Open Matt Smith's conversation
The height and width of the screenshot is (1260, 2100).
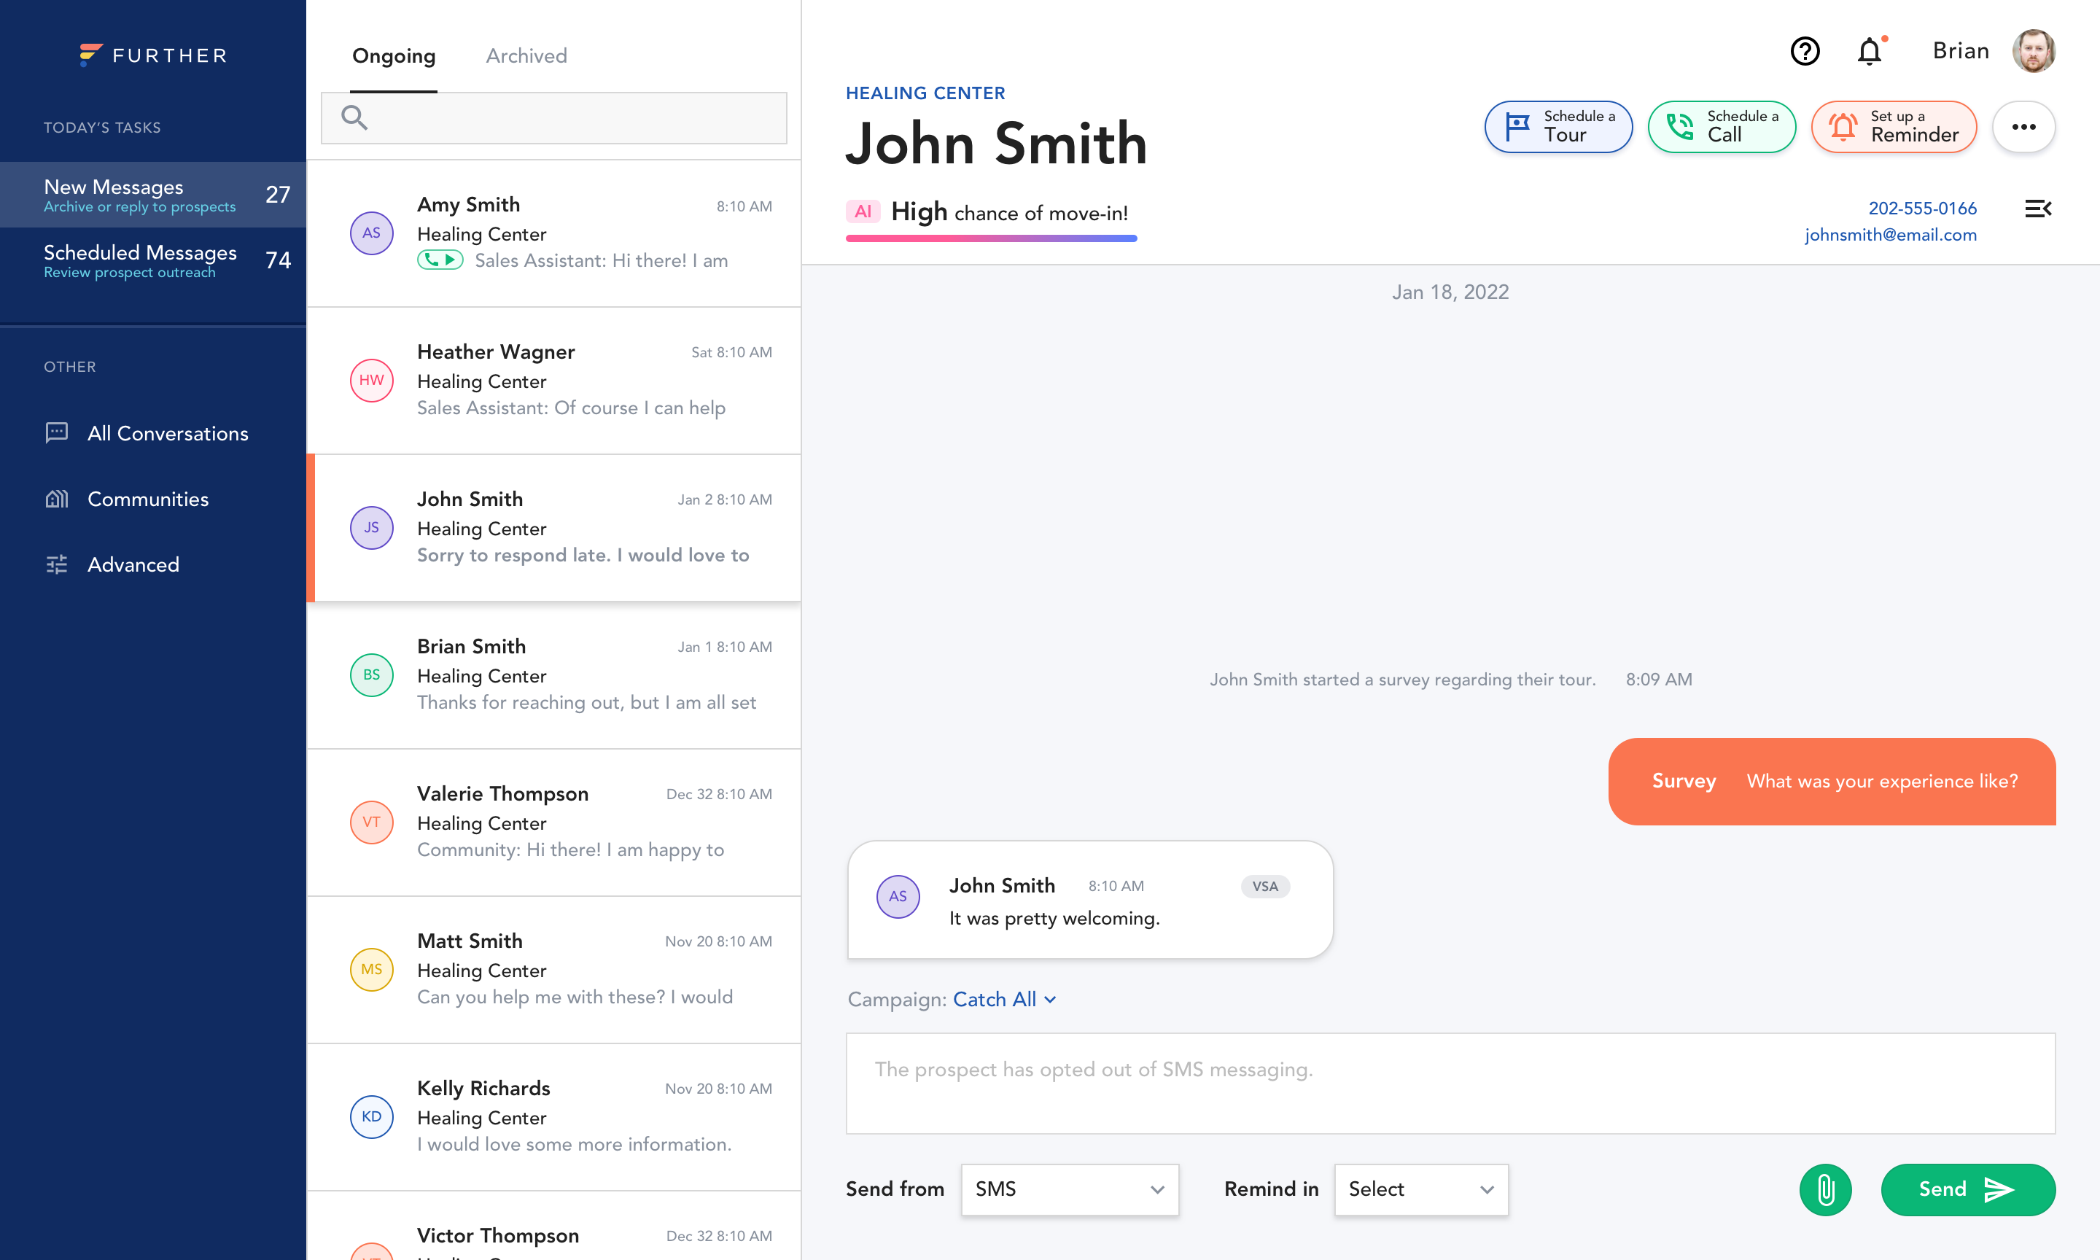pos(553,970)
